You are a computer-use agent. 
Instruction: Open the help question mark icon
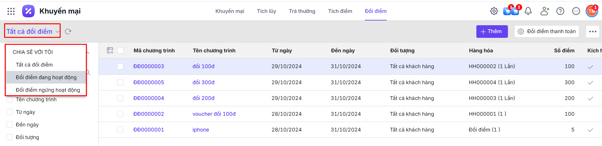click(560, 11)
